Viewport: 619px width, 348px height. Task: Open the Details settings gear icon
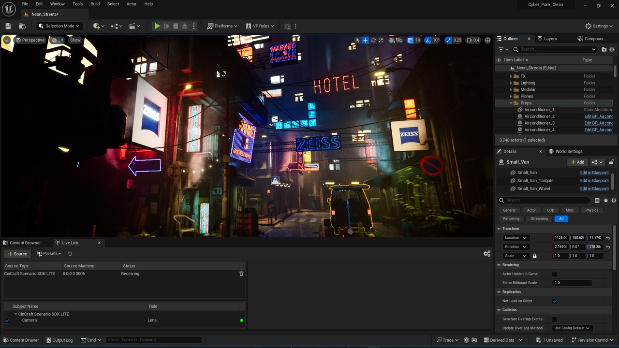[614, 200]
